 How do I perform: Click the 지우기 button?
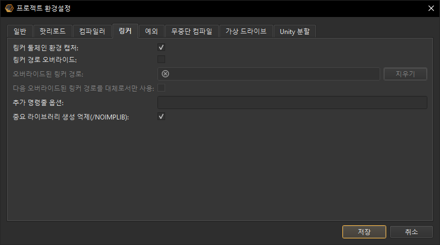click(405, 74)
